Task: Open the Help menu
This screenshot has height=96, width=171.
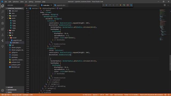Action: tap(44, 2)
